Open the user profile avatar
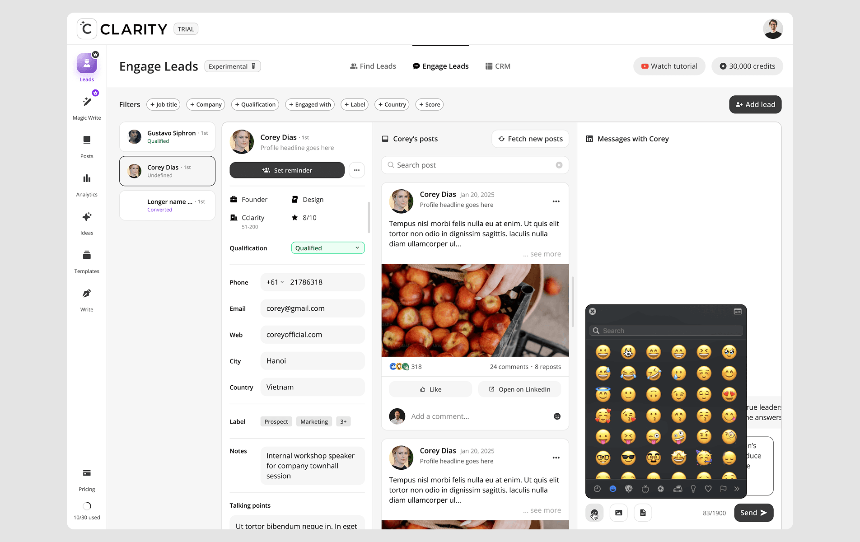The height and width of the screenshot is (542, 860). 773,29
